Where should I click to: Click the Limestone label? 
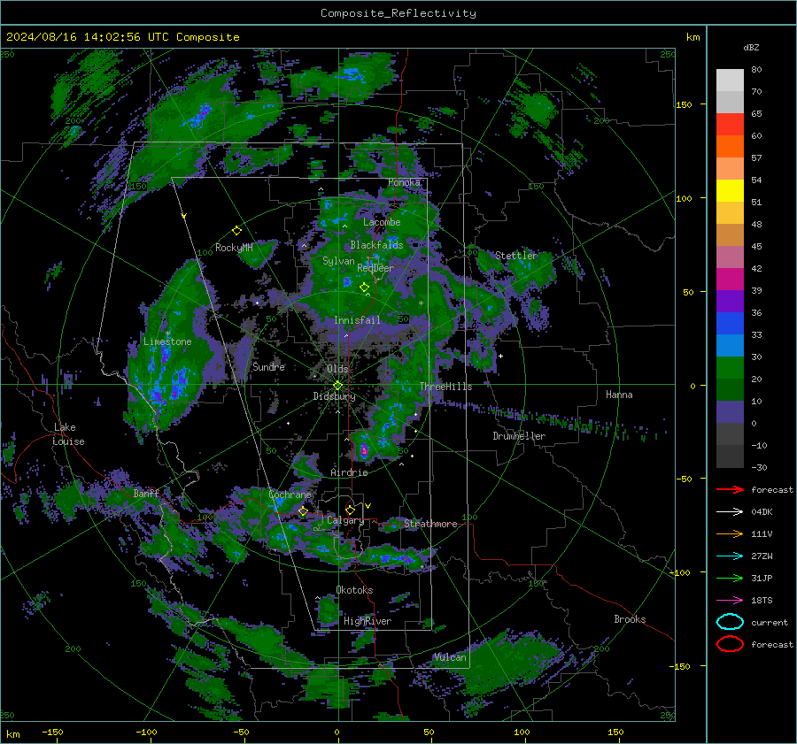(167, 341)
